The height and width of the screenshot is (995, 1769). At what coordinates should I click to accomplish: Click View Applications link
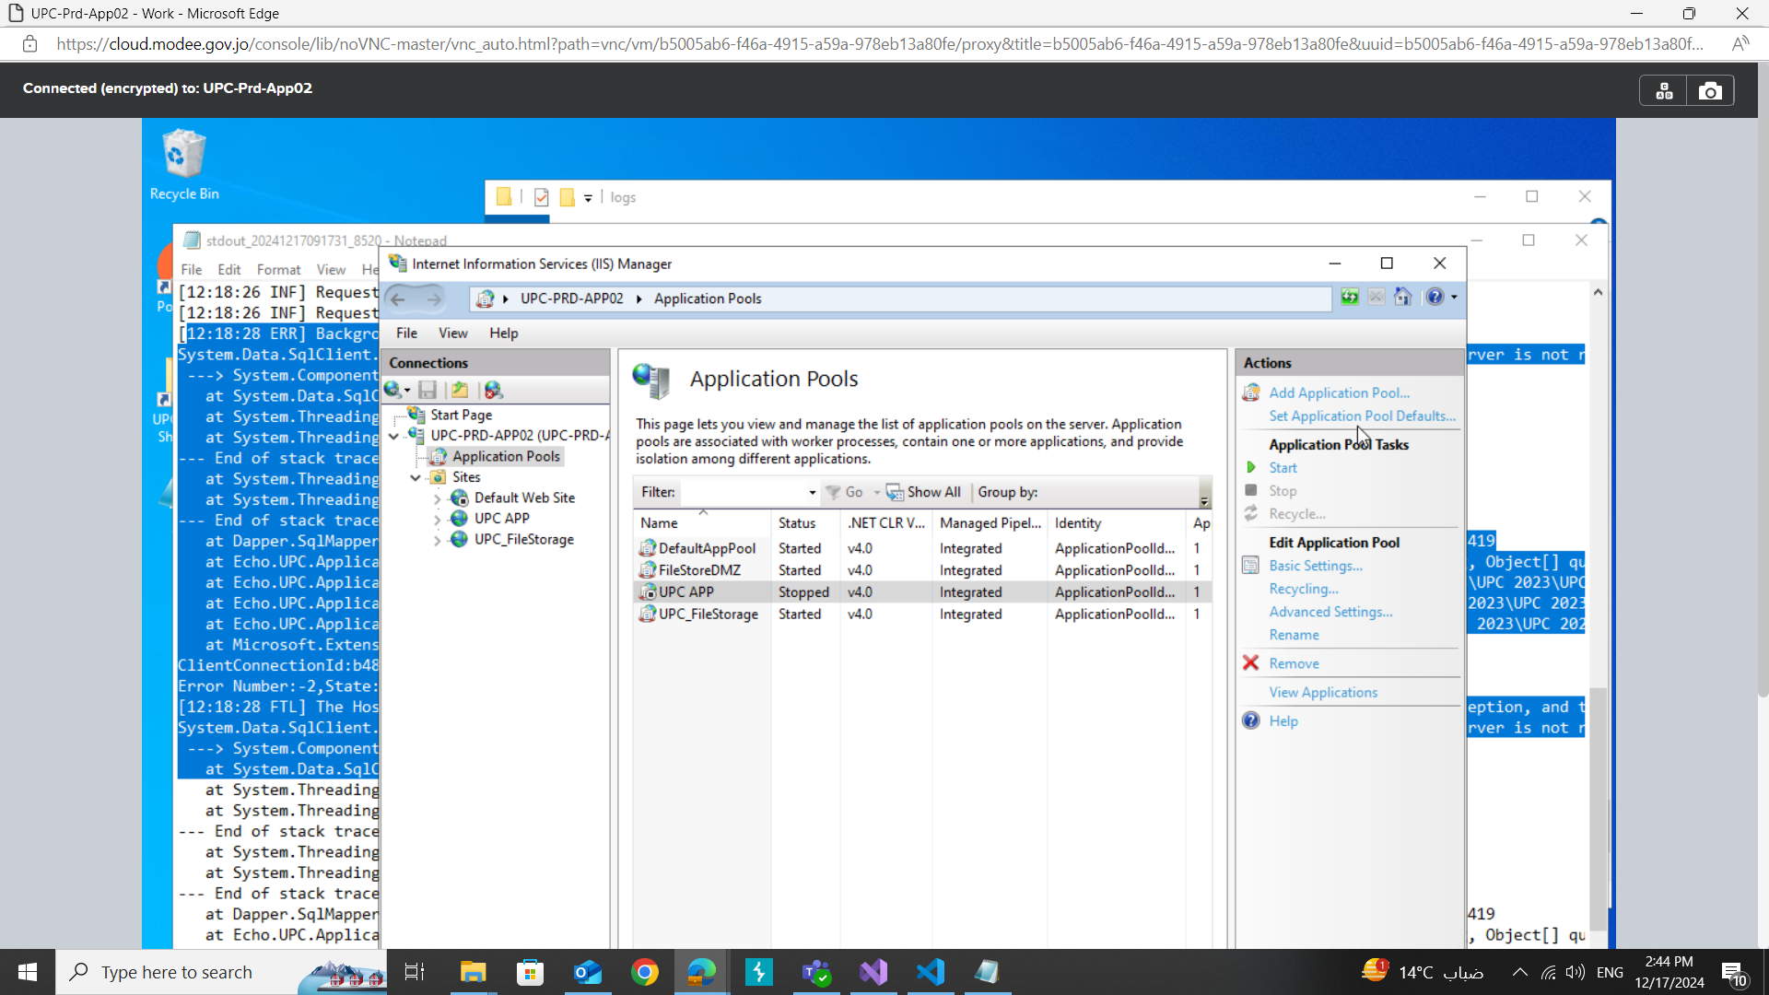pyautogui.click(x=1323, y=692)
